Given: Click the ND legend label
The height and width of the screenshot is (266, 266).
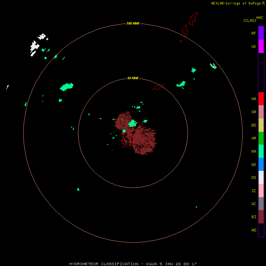Looking at the screenshot, I should [x=254, y=230].
